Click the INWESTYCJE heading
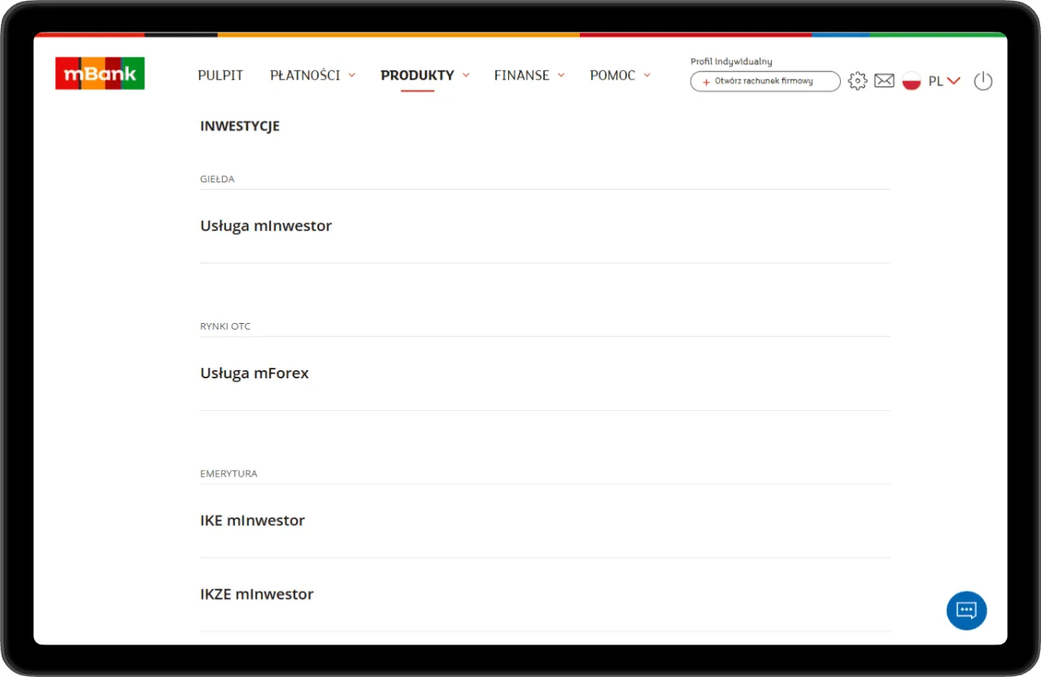Viewport: 1041px width, 677px height. coord(240,126)
